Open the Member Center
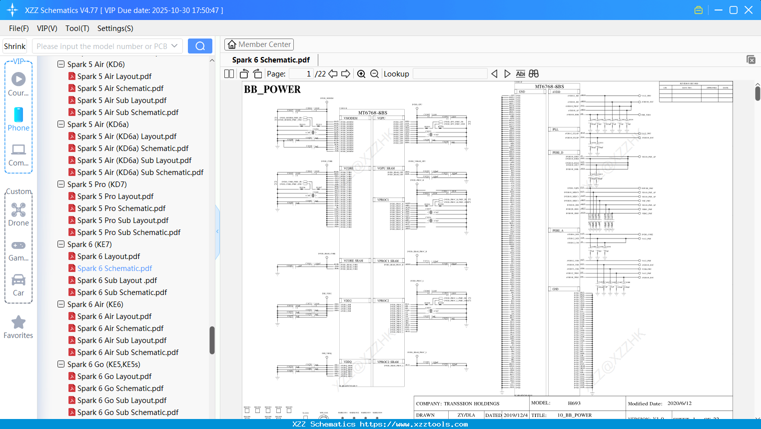761x429 pixels. point(259,44)
